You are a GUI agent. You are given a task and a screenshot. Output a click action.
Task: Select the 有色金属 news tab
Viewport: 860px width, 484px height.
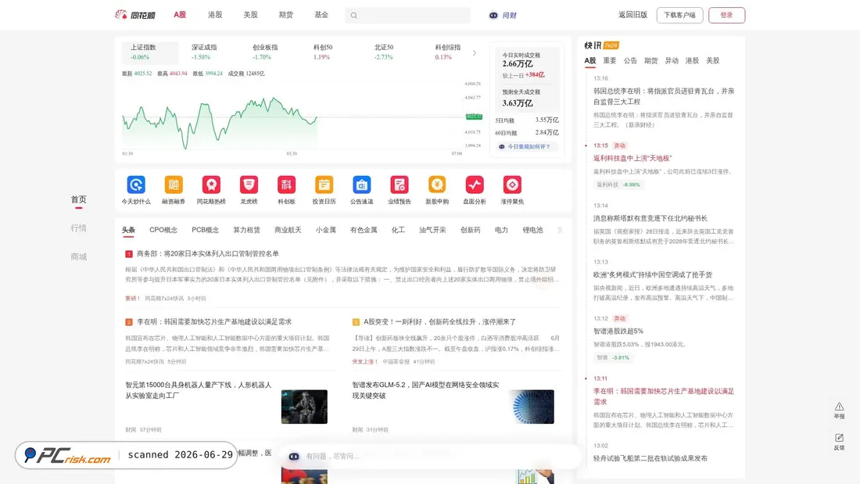[364, 230]
